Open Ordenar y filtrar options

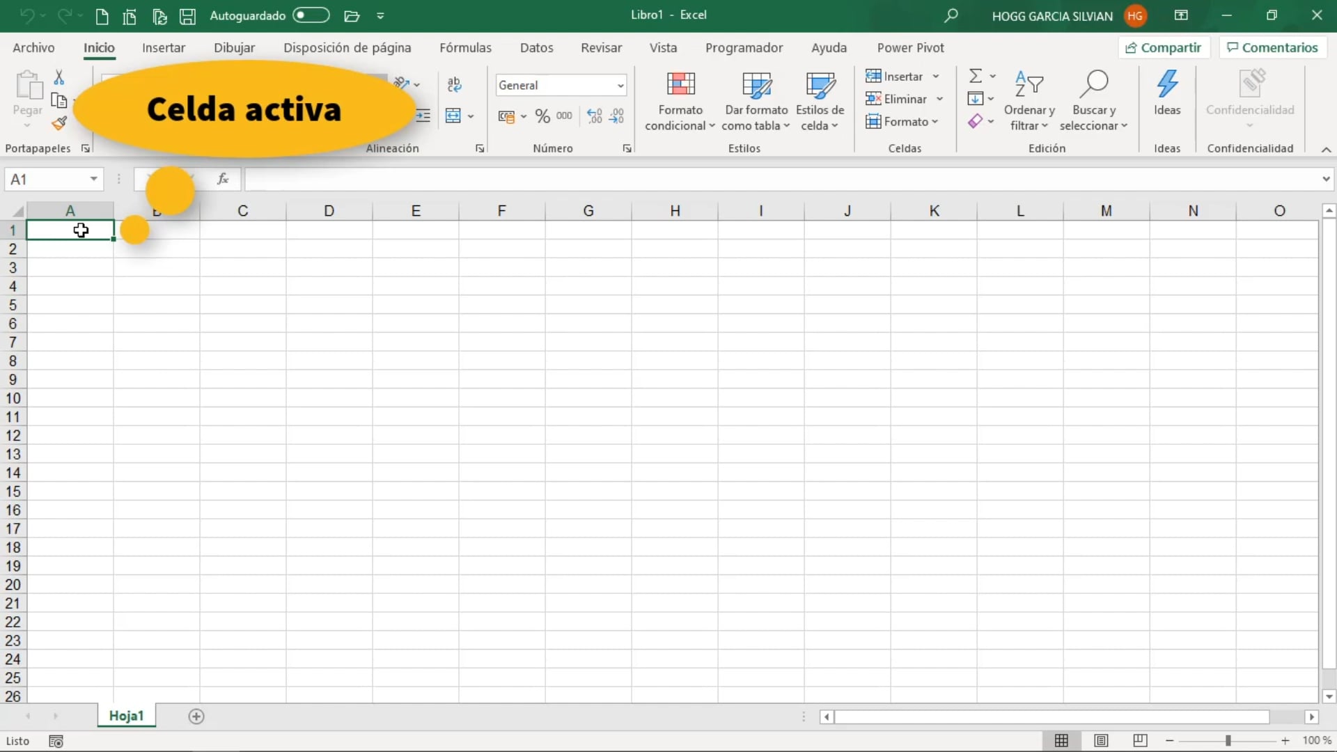[1030, 100]
